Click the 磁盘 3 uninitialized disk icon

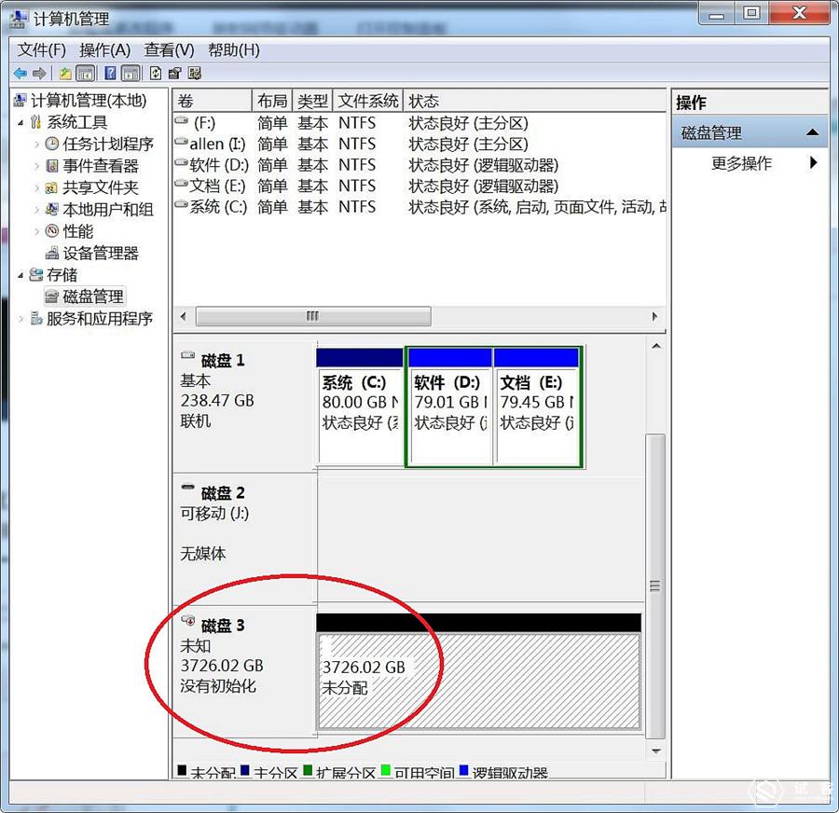point(188,621)
